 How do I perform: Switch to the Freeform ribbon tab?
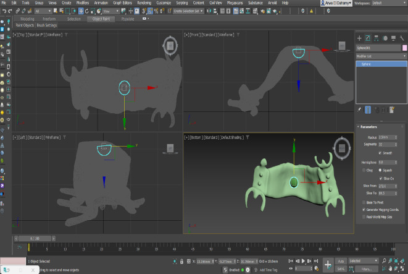coord(51,19)
